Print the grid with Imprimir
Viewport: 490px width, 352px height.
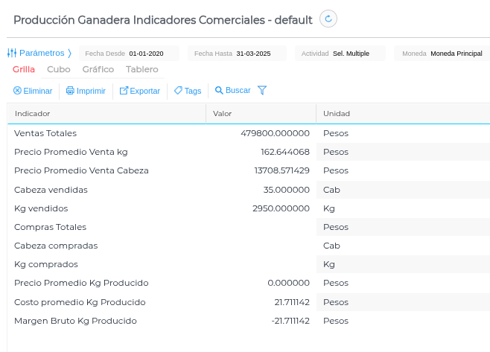coord(86,91)
